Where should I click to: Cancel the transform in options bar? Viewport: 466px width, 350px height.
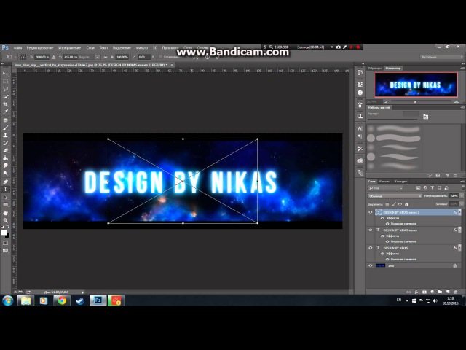click(208, 57)
